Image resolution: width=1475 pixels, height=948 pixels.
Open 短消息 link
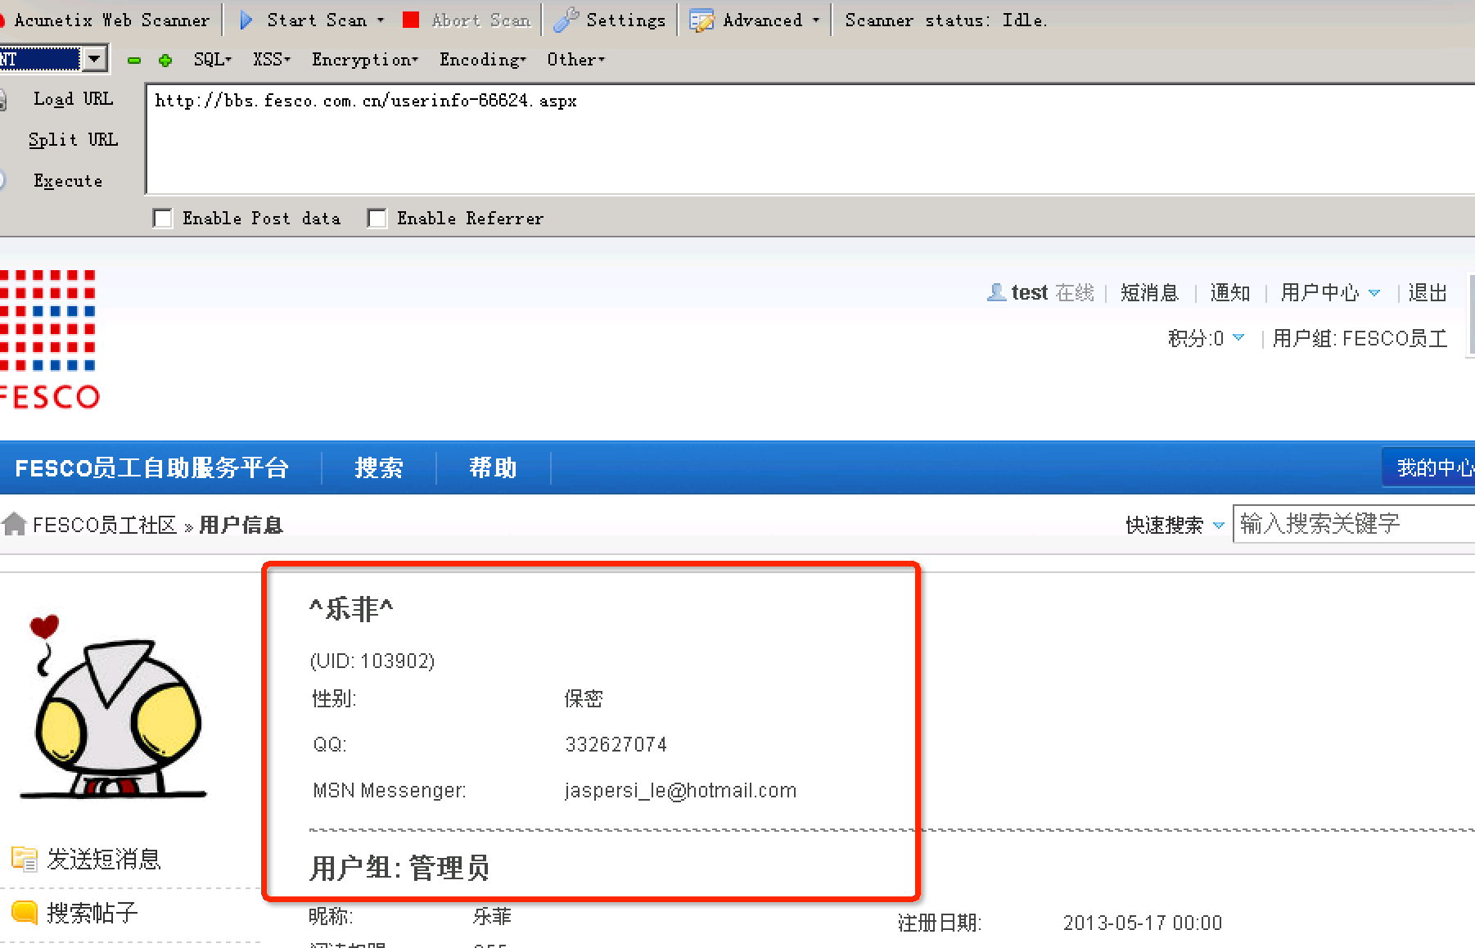point(1149,292)
